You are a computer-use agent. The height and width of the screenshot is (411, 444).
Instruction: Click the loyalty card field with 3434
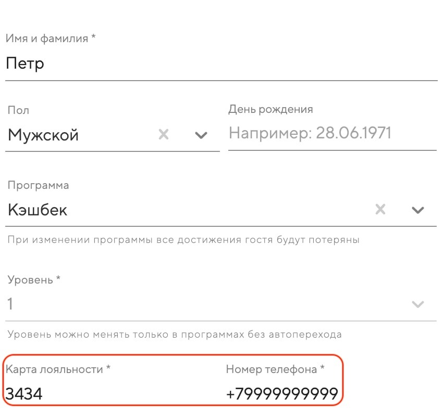click(104, 393)
